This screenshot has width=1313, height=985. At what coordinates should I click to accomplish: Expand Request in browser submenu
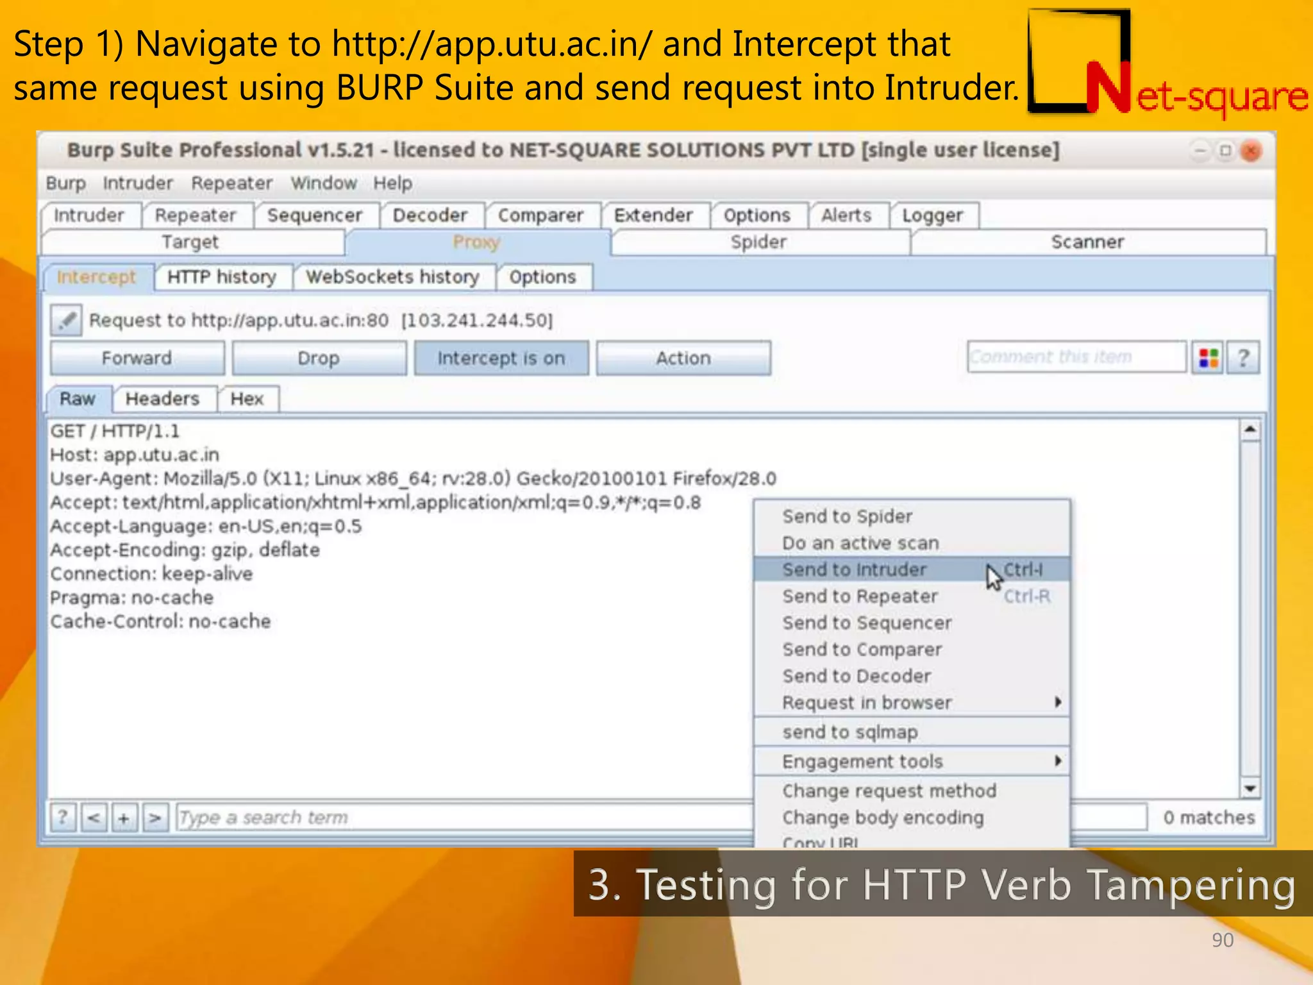(x=912, y=702)
